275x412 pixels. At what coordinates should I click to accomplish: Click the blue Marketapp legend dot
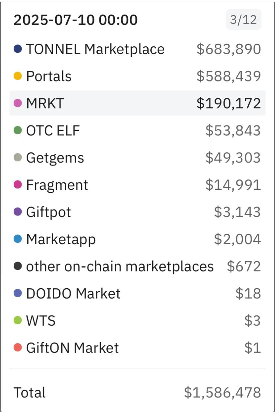[18, 239]
